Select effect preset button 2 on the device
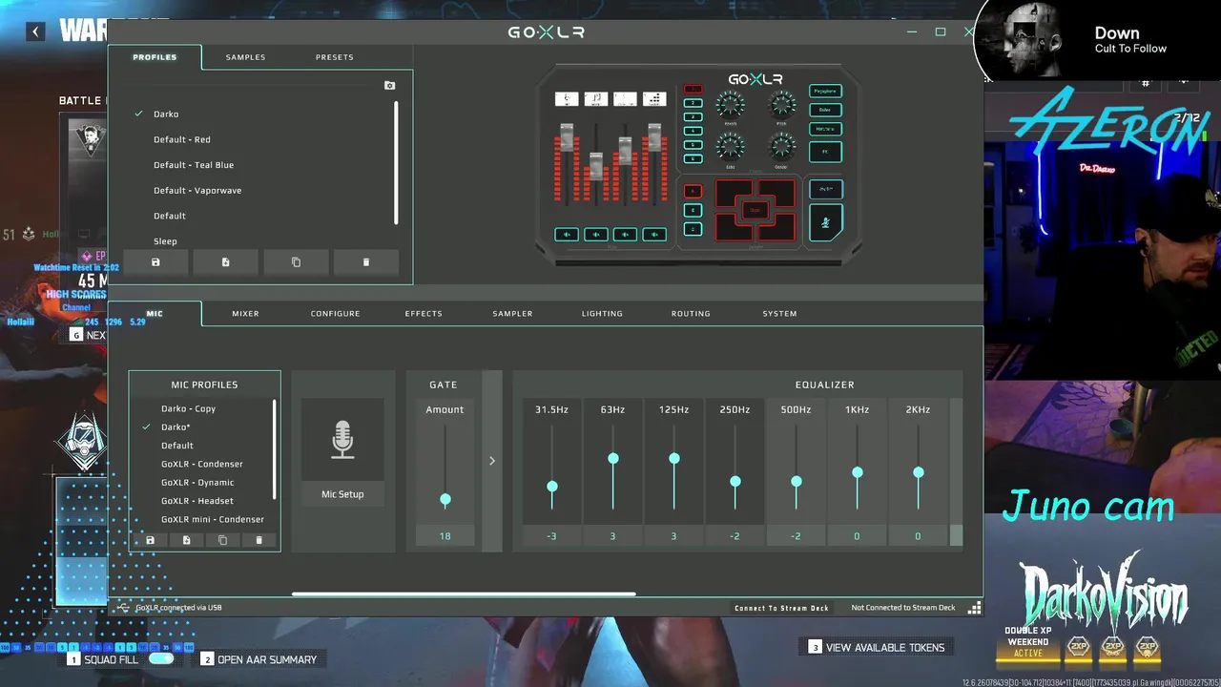Image resolution: width=1221 pixels, height=687 pixels. click(x=693, y=103)
